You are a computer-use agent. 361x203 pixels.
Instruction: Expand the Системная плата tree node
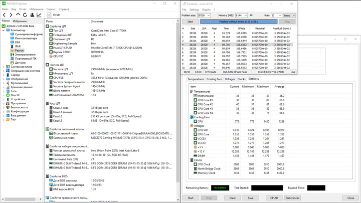pos(4,67)
